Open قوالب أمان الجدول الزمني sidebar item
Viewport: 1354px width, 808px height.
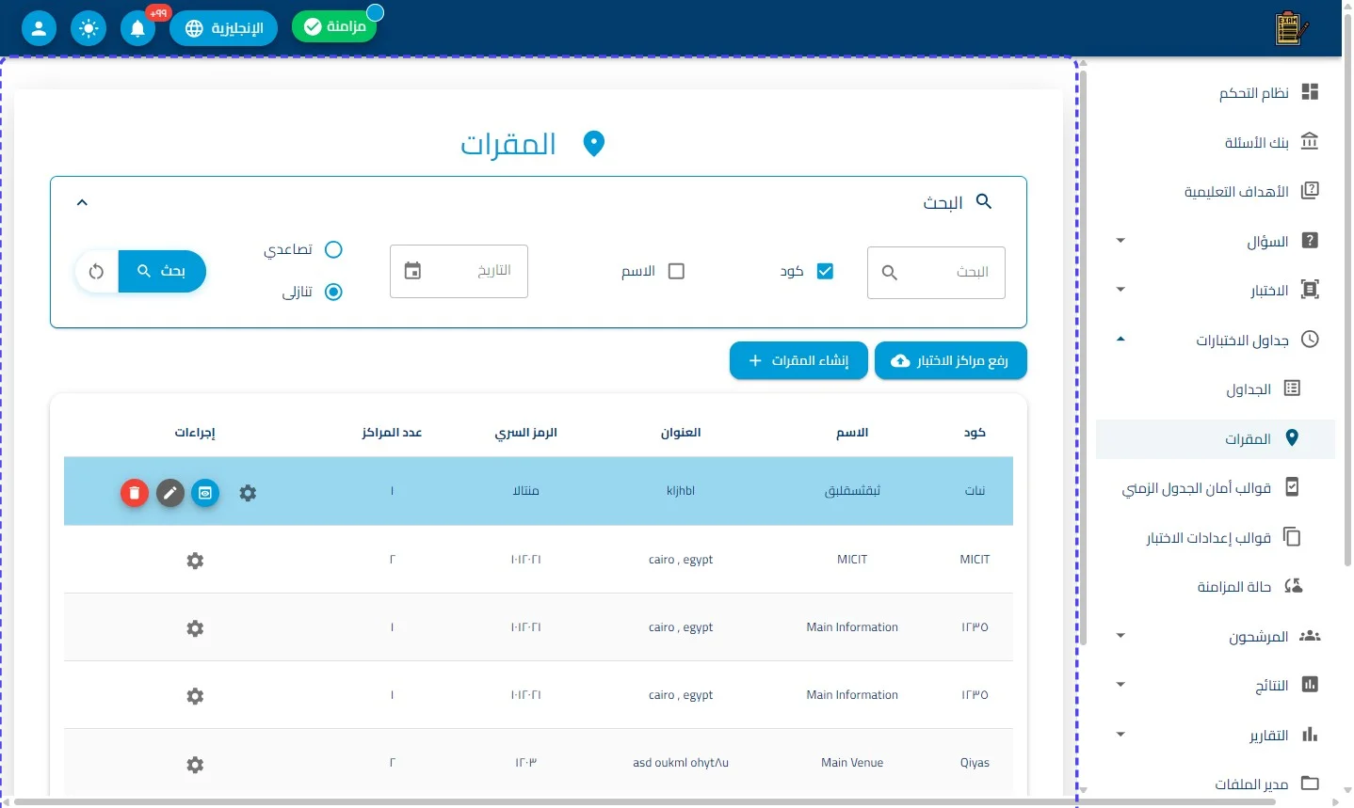(x=1216, y=488)
